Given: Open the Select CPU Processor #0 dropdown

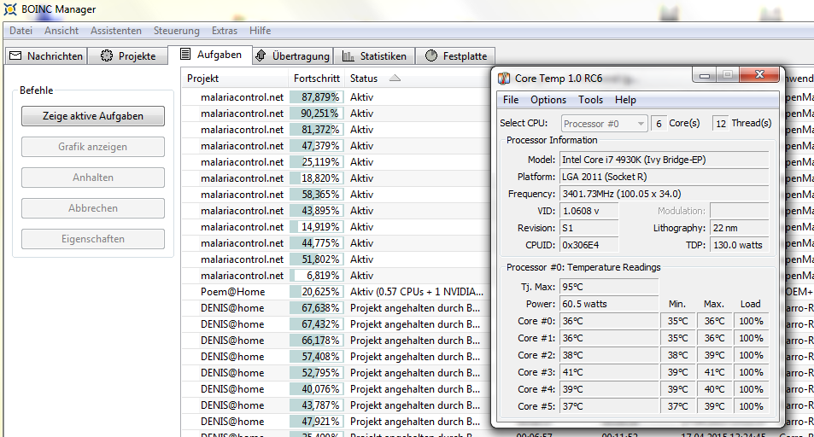Looking at the screenshot, I should tap(604, 124).
